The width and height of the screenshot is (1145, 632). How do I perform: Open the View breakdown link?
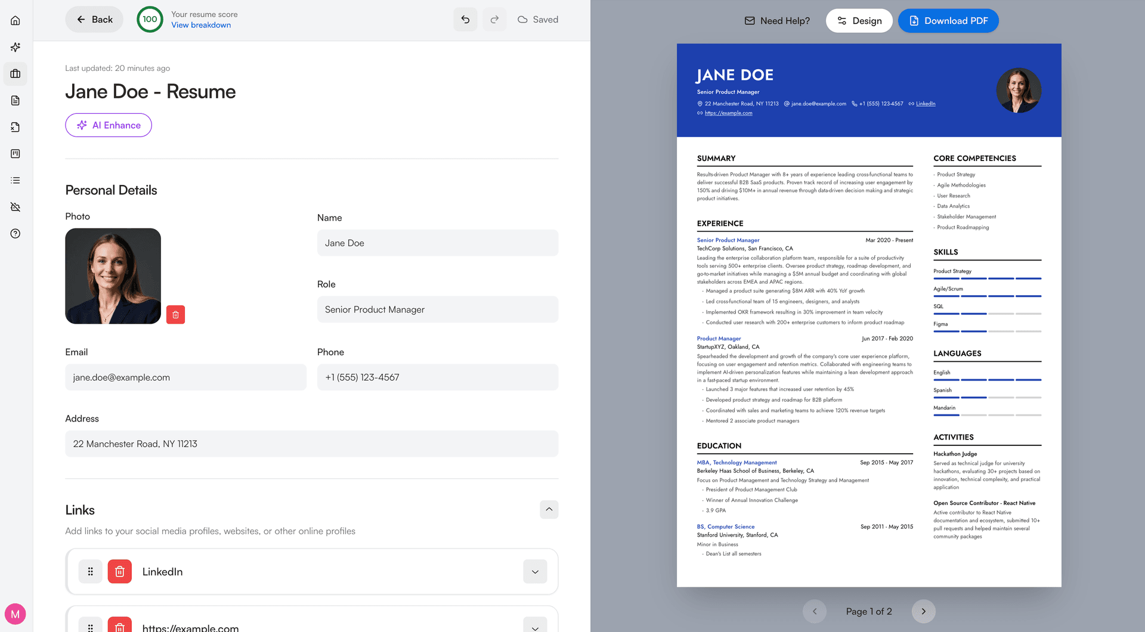201,25
